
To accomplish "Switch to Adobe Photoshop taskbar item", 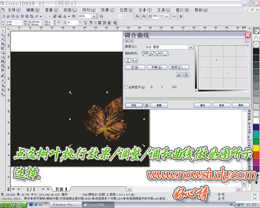I will click(x=66, y=205).
